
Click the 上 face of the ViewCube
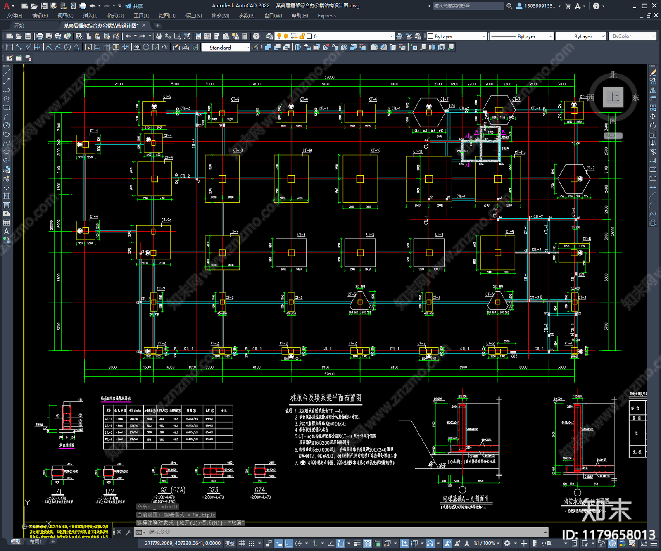(x=613, y=97)
